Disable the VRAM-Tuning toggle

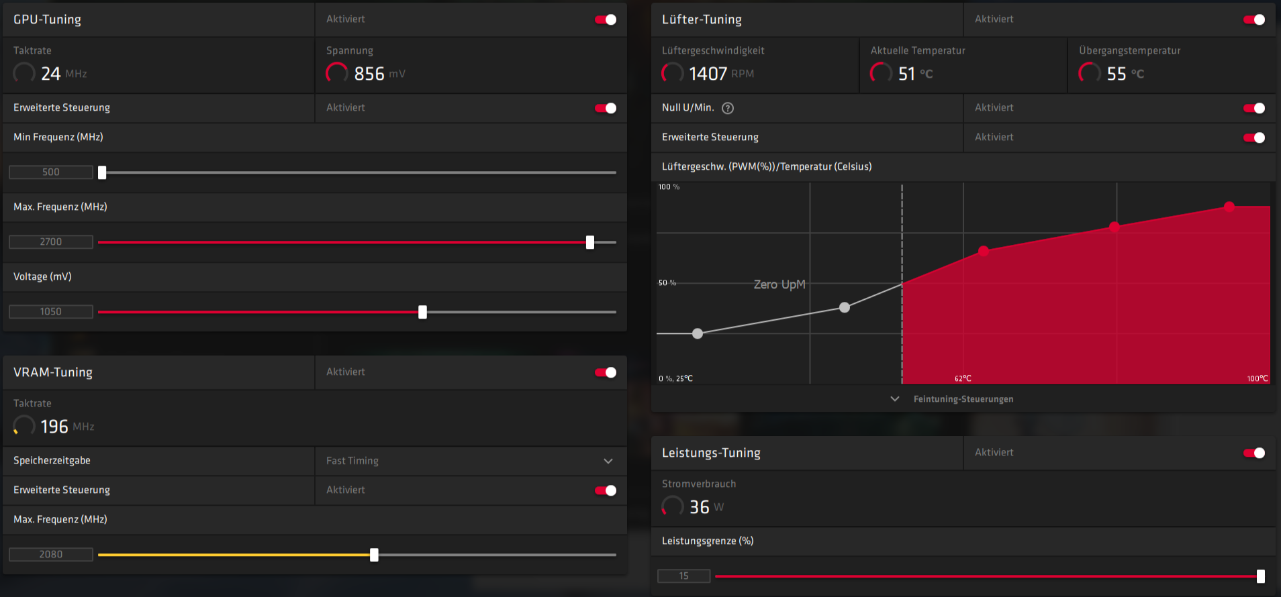pos(606,372)
